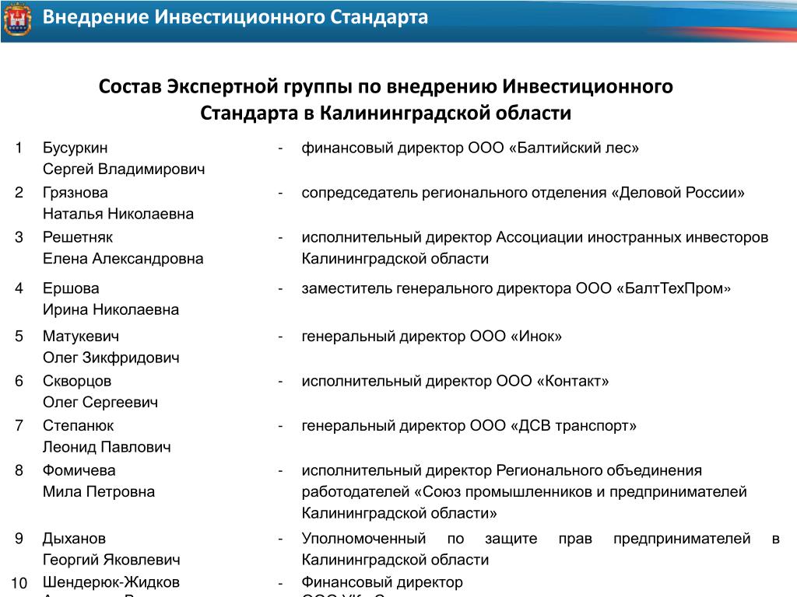Click row number 3 beside Решетняк
The height and width of the screenshot is (597, 797).
click(19, 237)
